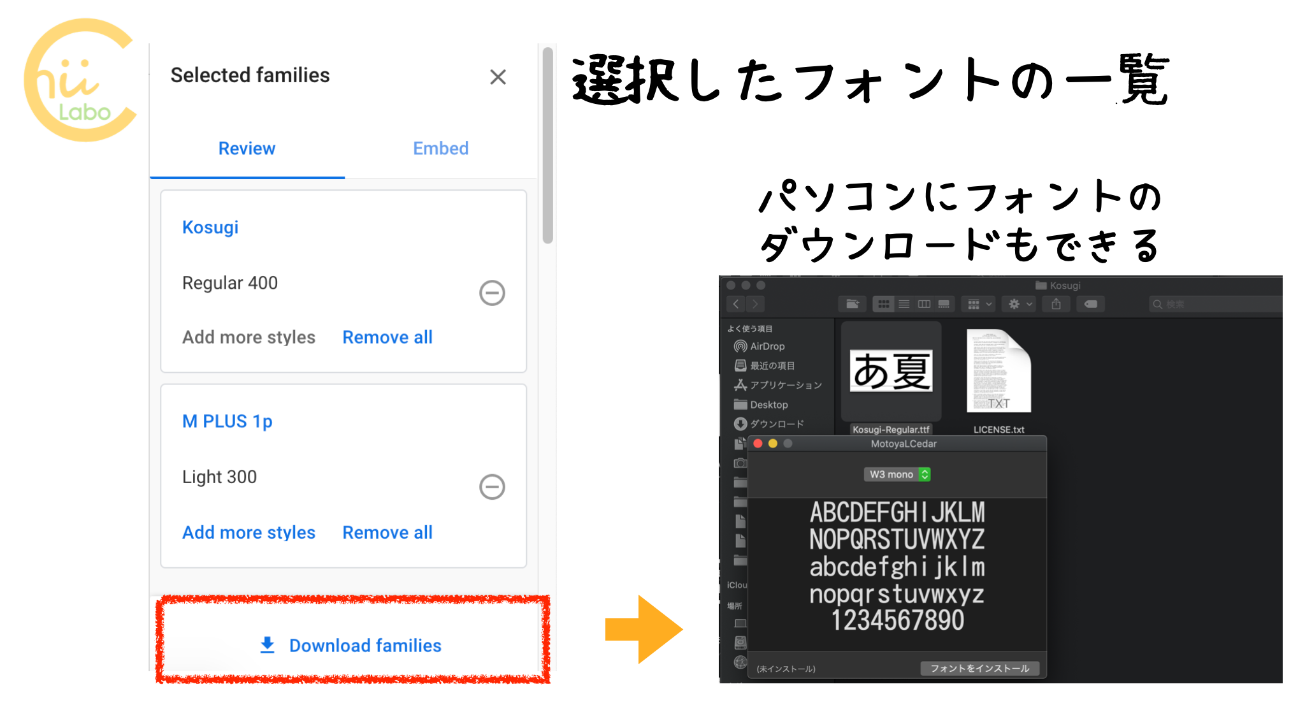Switch Finder to gallery view
Screen dimensions: 1291x705
click(944, 304)
